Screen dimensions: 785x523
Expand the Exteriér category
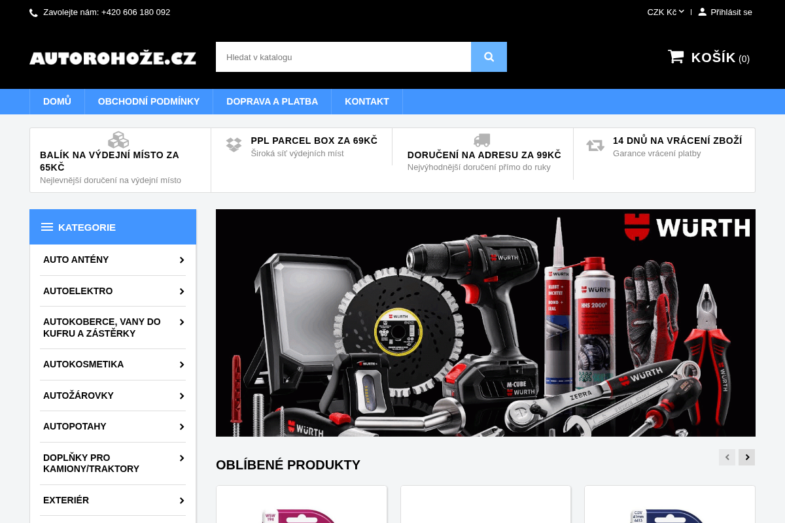182,501
